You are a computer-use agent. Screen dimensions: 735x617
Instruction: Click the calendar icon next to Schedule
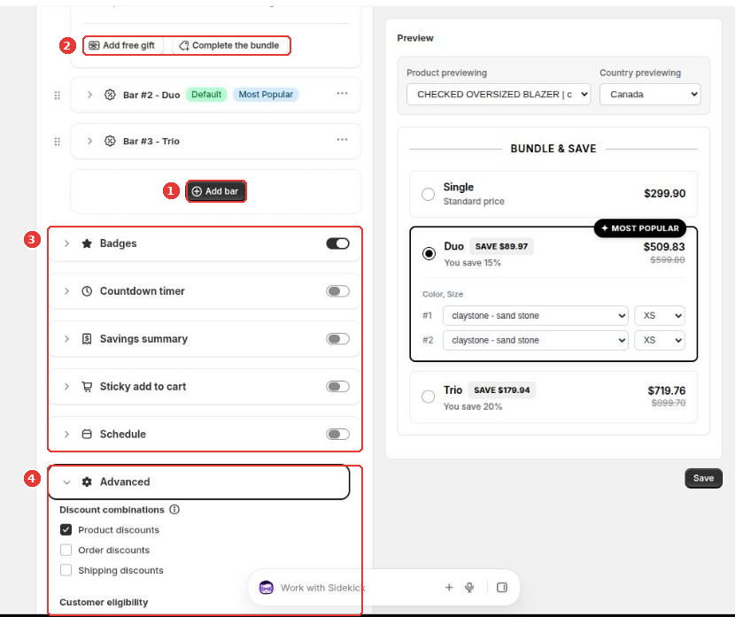point(87,435)
